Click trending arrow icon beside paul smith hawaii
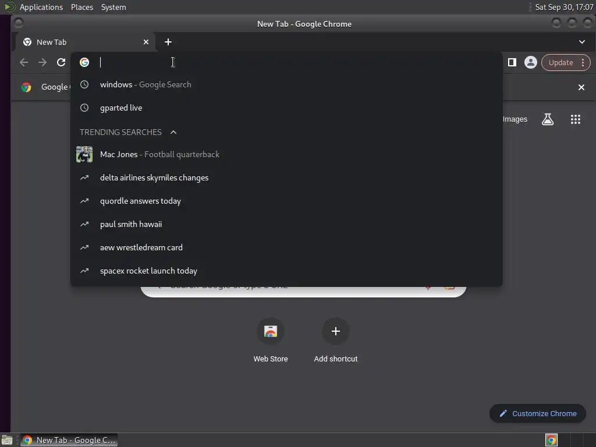596x447 pixels. (84, 224)
